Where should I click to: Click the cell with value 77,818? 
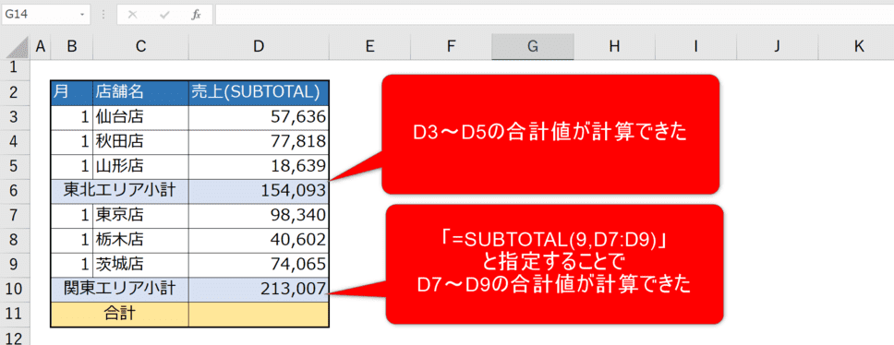259,142
